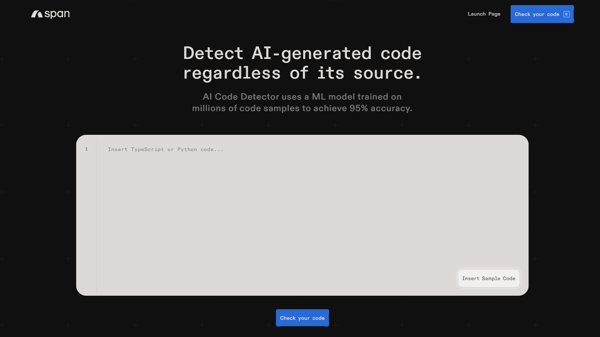
Task: Click the 'regardless of its source.' headline line
Action: point(302,73)
